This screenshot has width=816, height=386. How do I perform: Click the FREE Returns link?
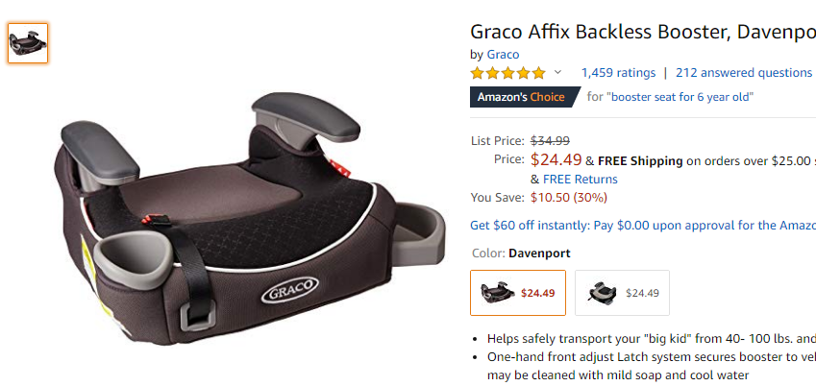tap(581, 180)
